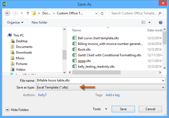Click the Videos folder icon

(x=12, y=69)
